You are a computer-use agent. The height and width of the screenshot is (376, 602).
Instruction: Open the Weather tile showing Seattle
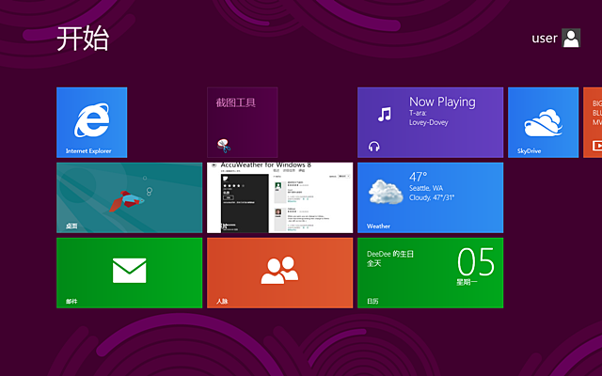point(431,197)
